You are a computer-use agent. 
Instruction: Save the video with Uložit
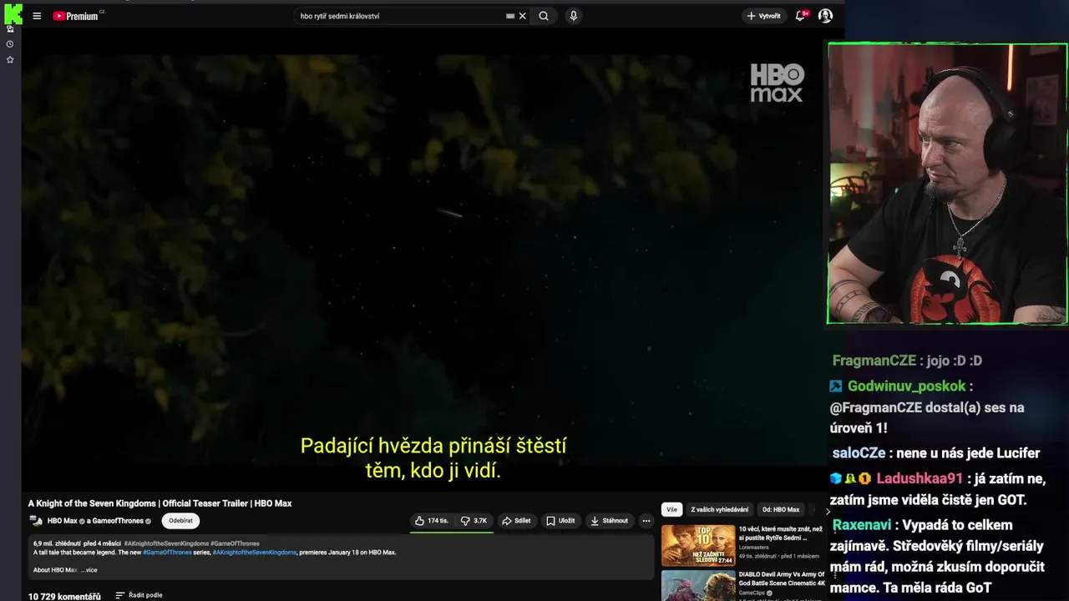[560, 521]
